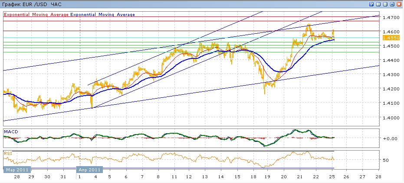Screen dimensions: 404x183
Task: Click date 19 on the time axis
Action: pyautogui.click(x=268, y=177)
